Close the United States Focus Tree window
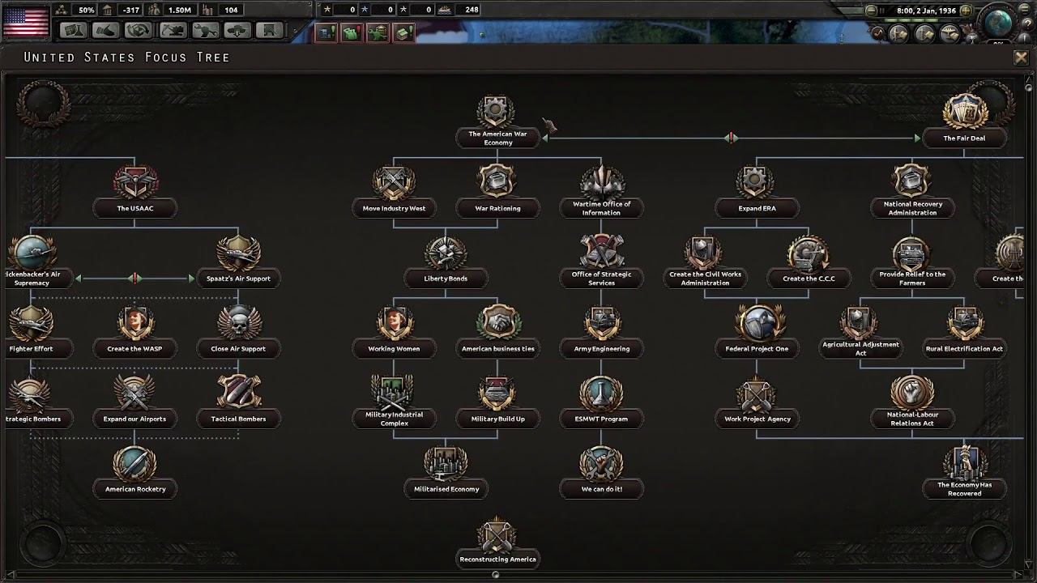 tap(1021, 57)
